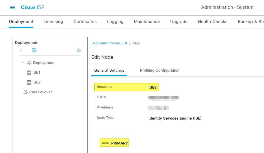This screenshot has width=264, height=153.
Task: Switch to the Upgrade tab
Action: point(179,22)
